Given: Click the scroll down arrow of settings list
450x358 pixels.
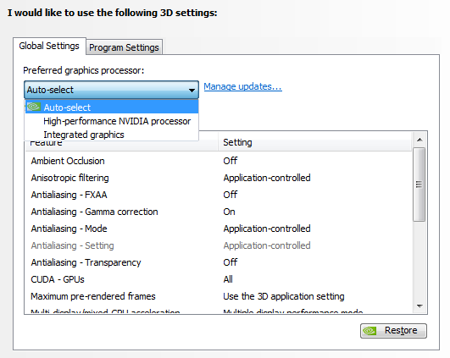Looking at the screenshot, I should [419, 306].
